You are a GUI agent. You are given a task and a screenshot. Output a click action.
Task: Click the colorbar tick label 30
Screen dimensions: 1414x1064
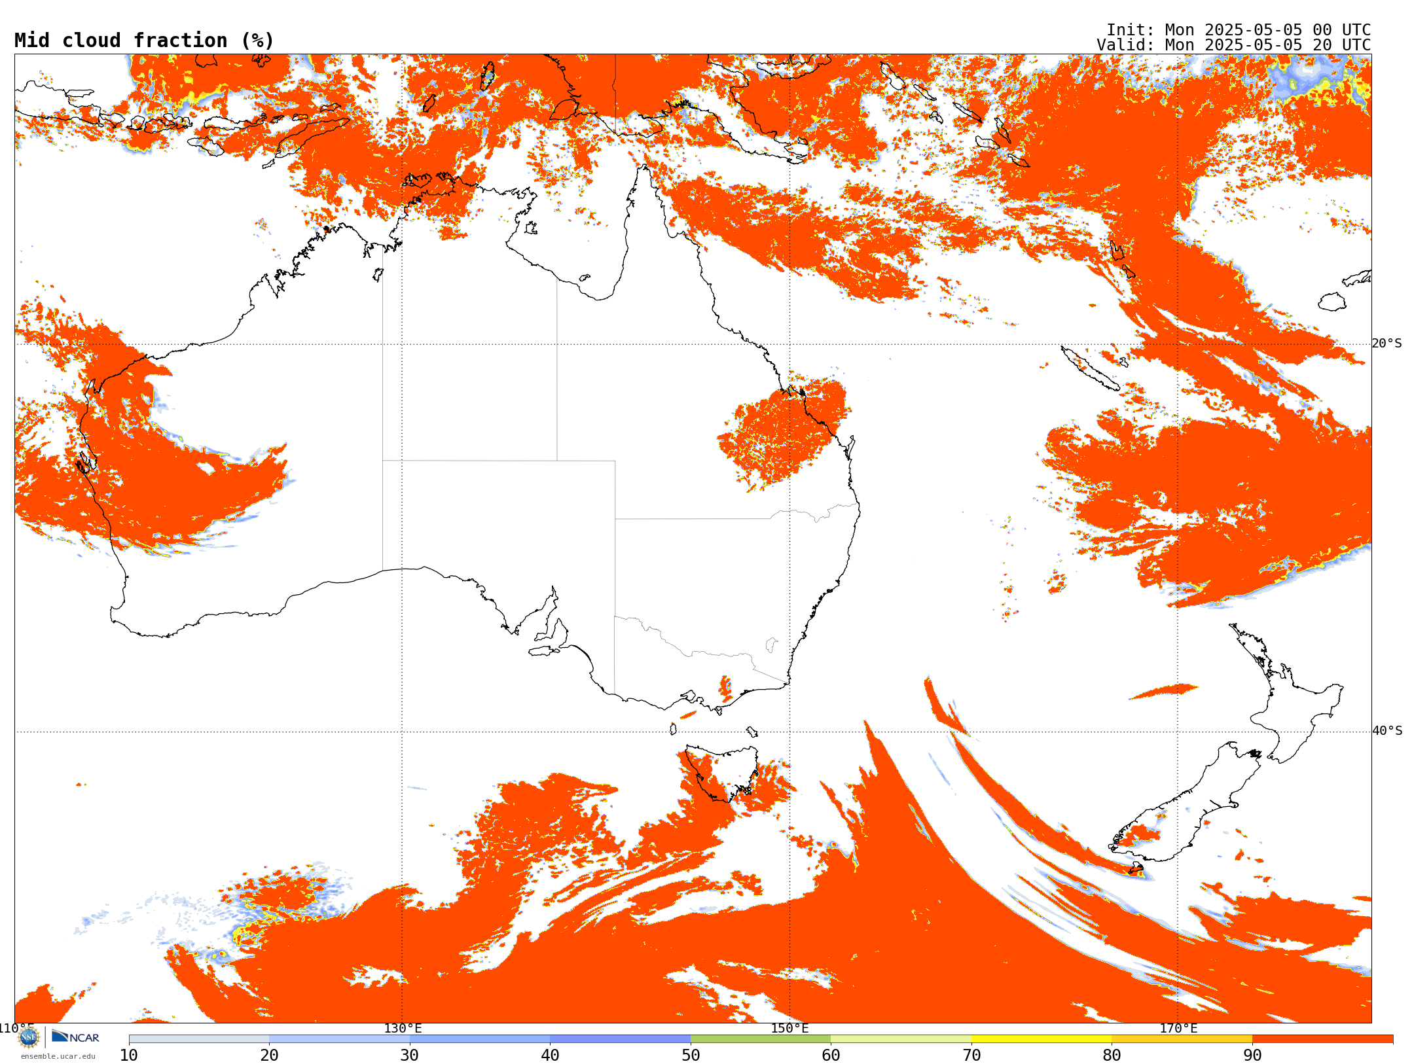410,1055
